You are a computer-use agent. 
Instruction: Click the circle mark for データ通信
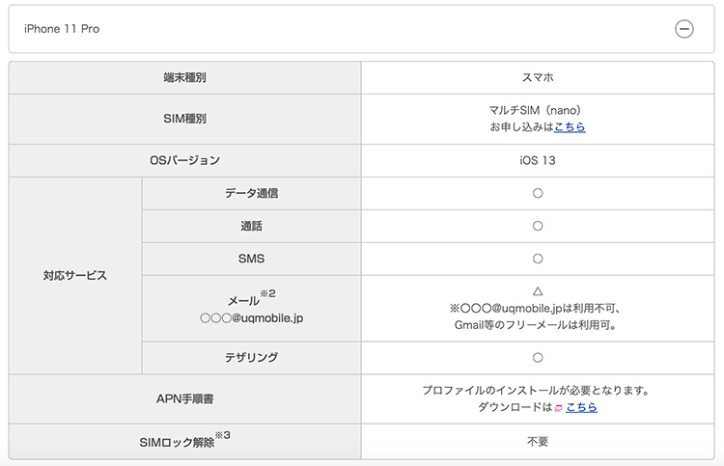tap(538, 193)
